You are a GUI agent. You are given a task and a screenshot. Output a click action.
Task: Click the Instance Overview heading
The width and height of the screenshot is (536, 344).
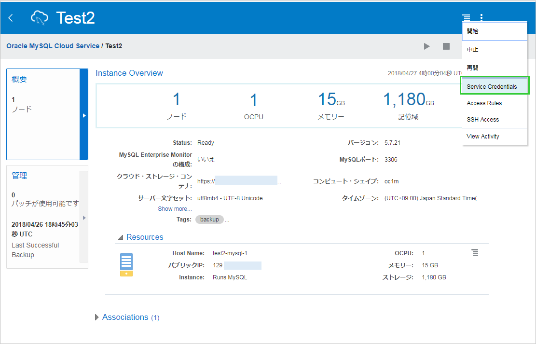129,73
